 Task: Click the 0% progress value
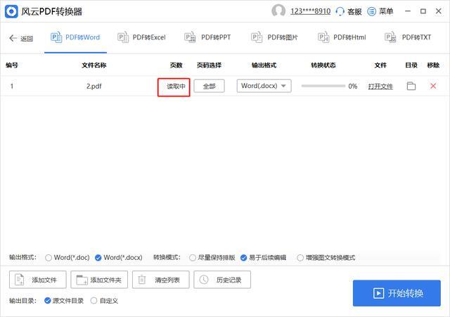(353, 87)
